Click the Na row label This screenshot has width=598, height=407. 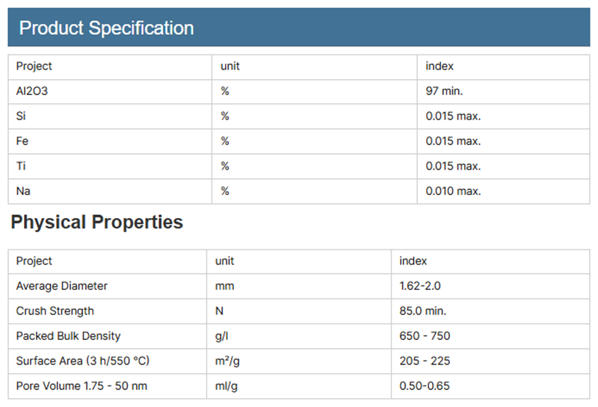[x=23, y=191]
